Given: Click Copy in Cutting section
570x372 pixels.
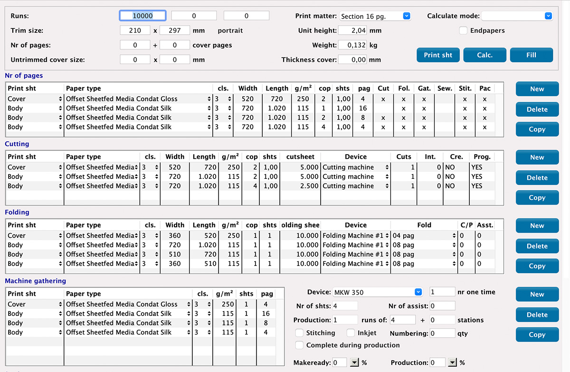Looking at the screenshot, I should point(537,198).
